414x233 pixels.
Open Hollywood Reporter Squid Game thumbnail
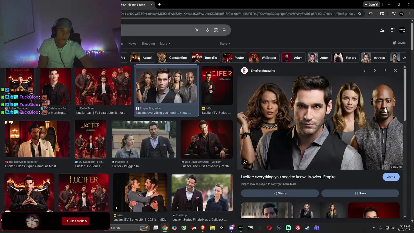[37, 139]
